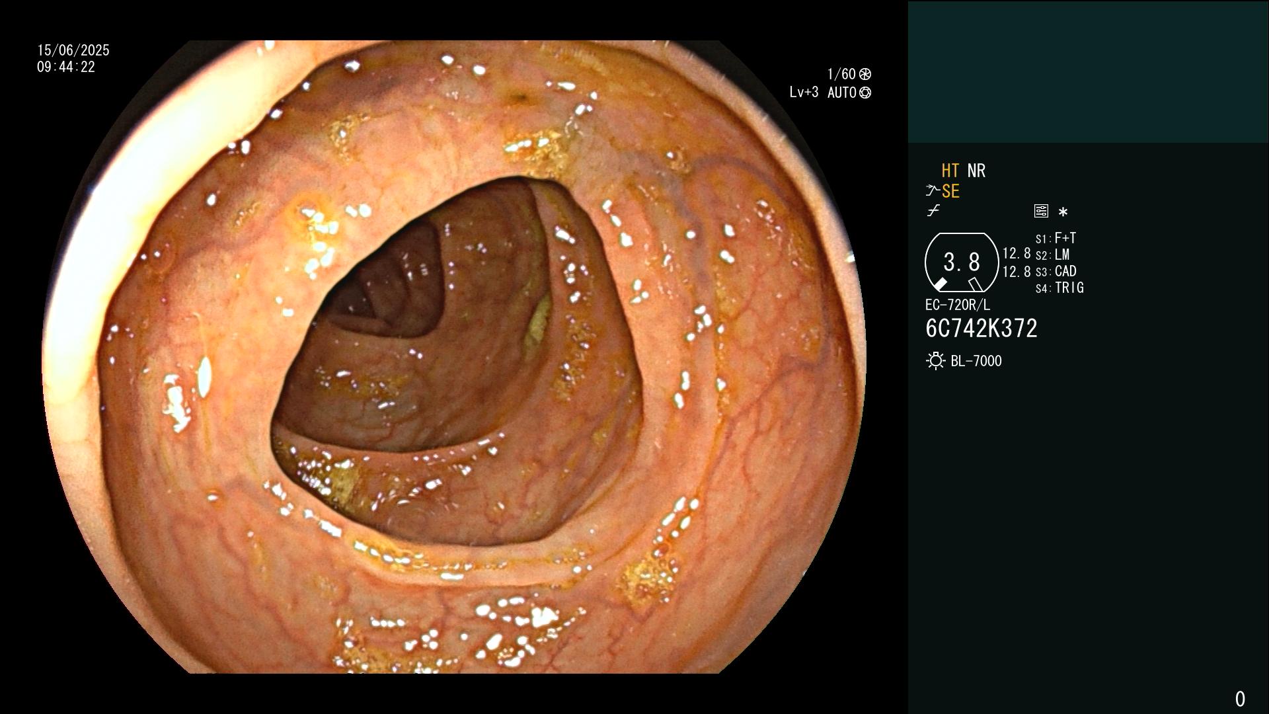Click the serial number 6C742K372

coord(981,329)
